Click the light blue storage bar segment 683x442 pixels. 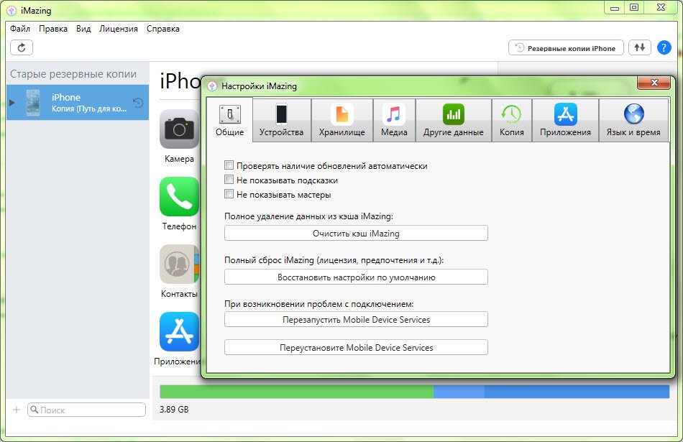pyautogui.click(x=459, y=392)
